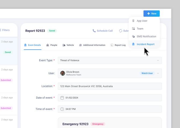Viewport: 180px width, 128px height.
Task: Switch to the People tab
Action: (x=52, y=45)
